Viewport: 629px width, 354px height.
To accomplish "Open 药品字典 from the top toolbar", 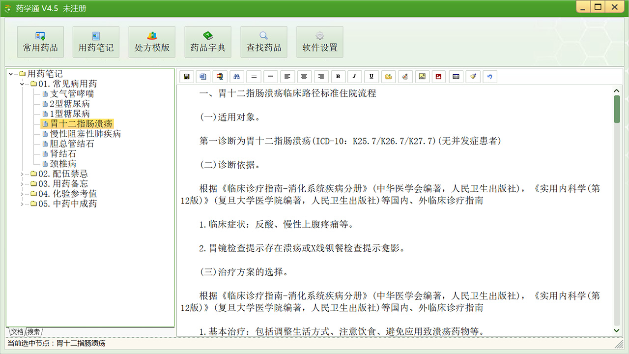I will [x=208, y=42].
